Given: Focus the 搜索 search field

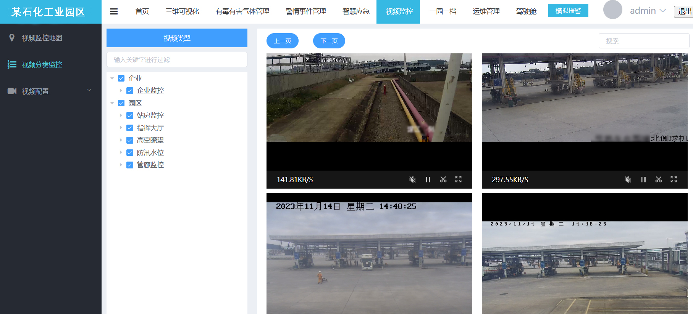Looking at the screenshot, I should tap(644, 41).
